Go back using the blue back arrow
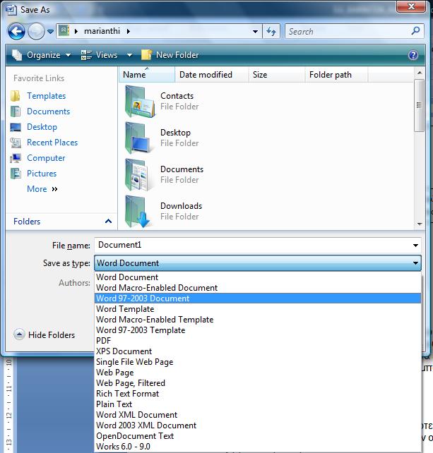The height and width of the screenshot is (453, 433). coord(16,31)
